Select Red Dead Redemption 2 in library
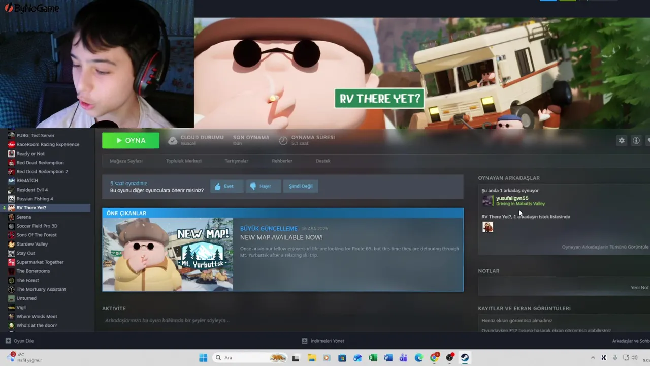This screenshot has height=366, width=650. pos(42,172)
